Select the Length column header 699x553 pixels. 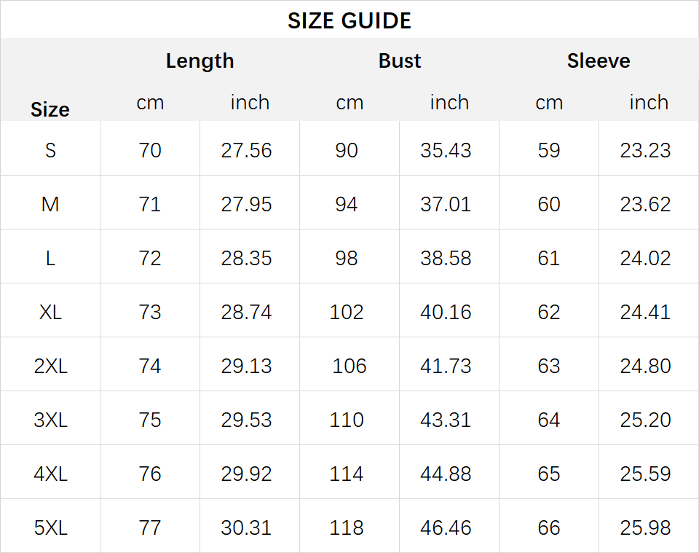[200, 61]
